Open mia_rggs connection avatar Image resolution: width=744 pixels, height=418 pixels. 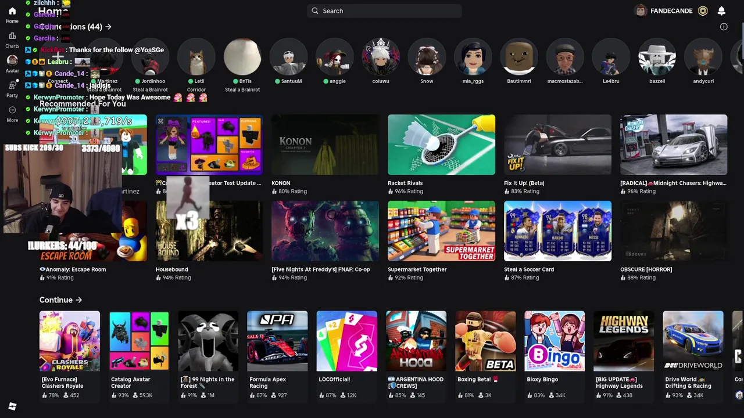point(473,58)
